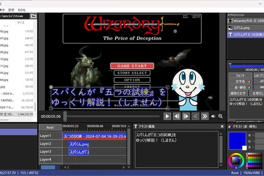Click the large blue current color swatch
Image resolution: width=264 pixels, height=176 pixels.
click(237, 141)
